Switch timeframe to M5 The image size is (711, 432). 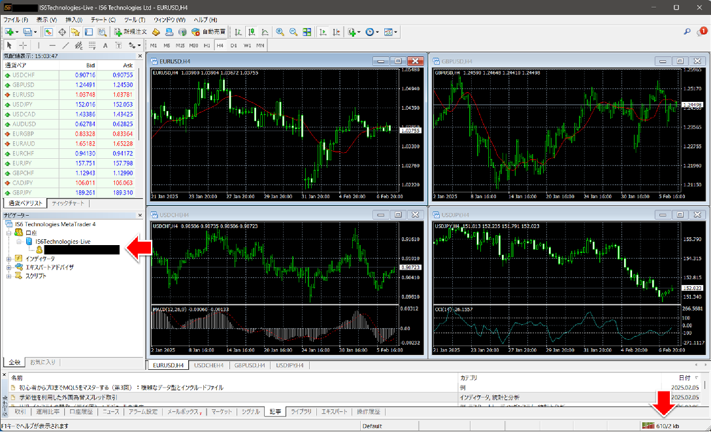coord(167,45)
